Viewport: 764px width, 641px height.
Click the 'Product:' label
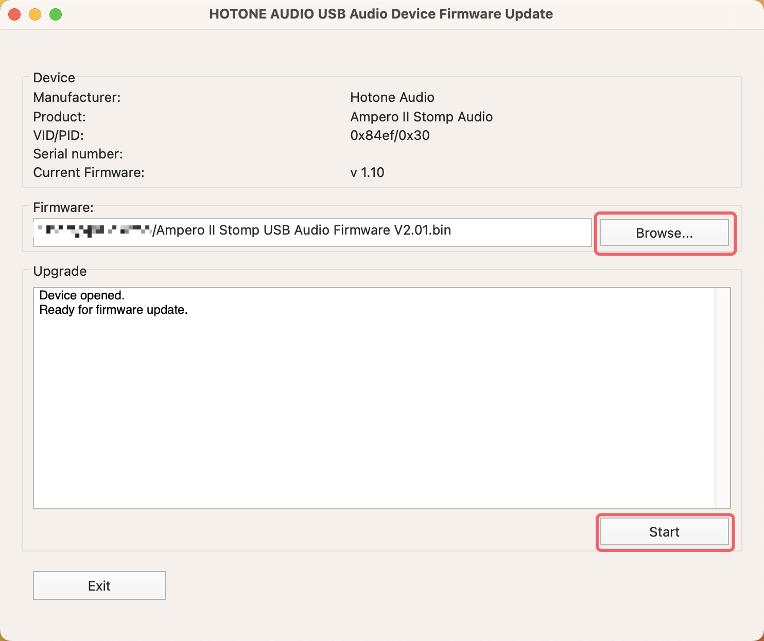tap(60, 117)
